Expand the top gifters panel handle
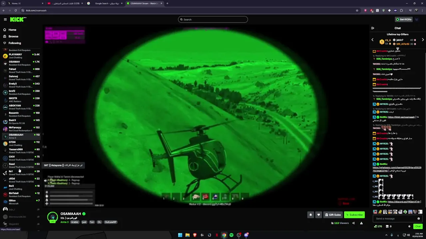 click(397, 48)
